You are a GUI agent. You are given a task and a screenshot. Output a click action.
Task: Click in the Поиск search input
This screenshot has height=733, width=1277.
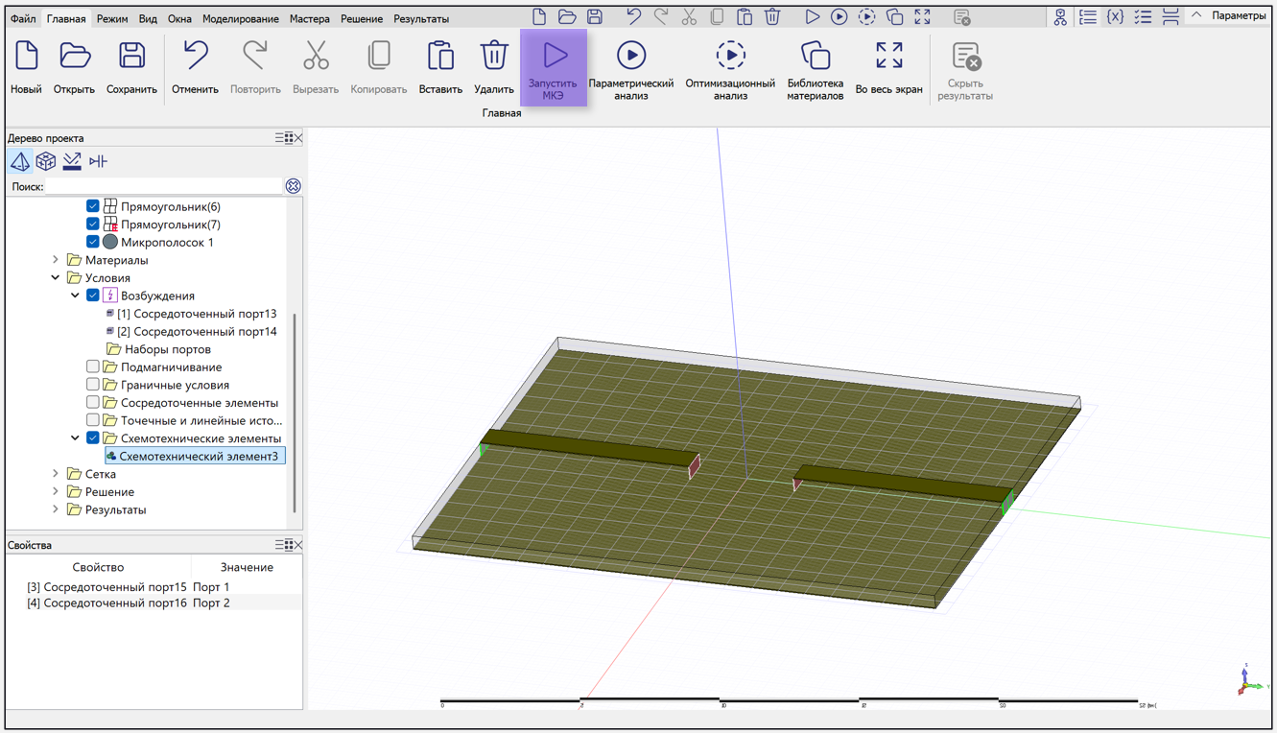163,186
